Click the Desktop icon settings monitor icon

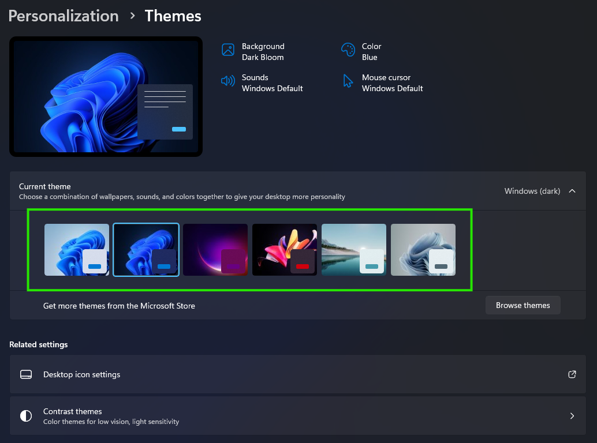(x=26, y=374)
